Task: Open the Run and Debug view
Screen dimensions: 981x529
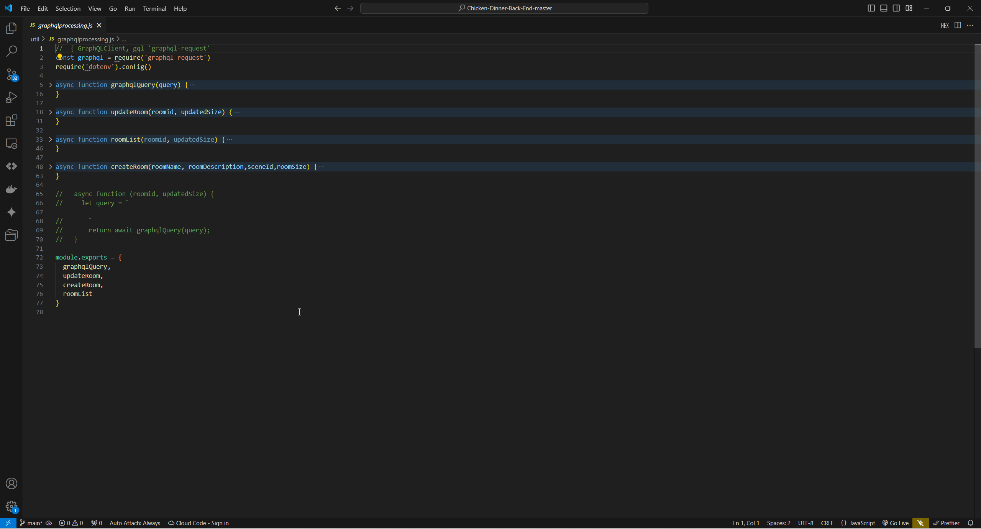Action: coord(11,97)
